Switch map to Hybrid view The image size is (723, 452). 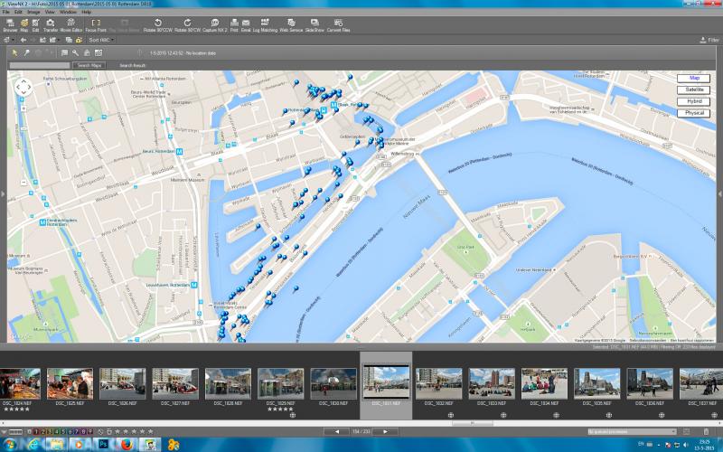coord(693,101)
